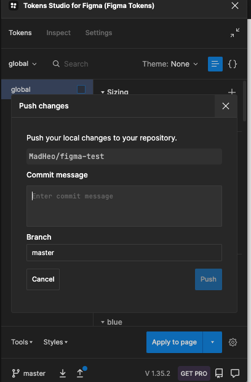Image resolution: width=251 pixels, height=382 pixels.
Task: Toggle the global token set checkbox
Action: pos(81,89)
